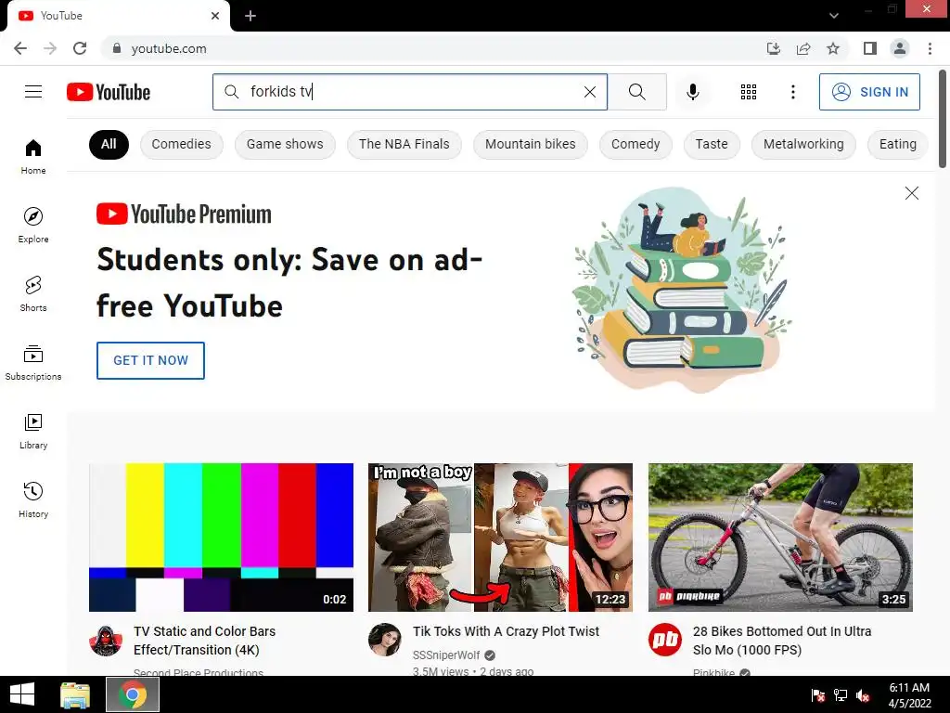
Task: Open a new browser tab
Action: [x=250, y=16]
